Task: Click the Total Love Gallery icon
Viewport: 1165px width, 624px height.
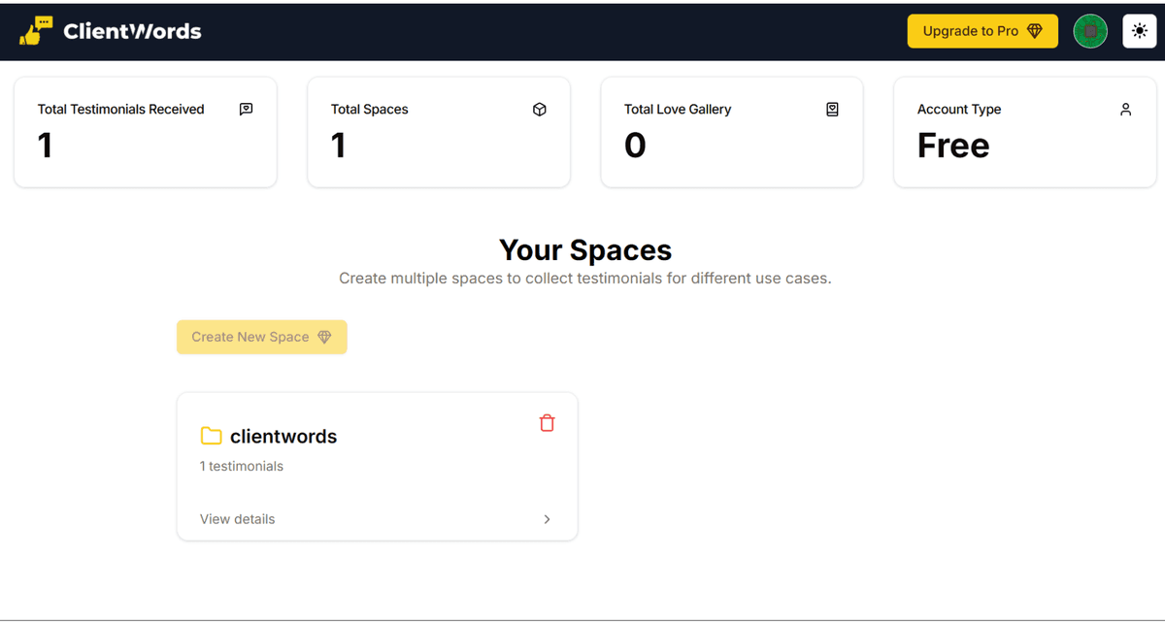Action: click(x=832, y=109)
